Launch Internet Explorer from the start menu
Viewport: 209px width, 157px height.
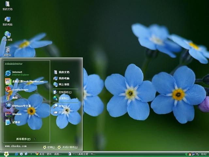point(17,73)
